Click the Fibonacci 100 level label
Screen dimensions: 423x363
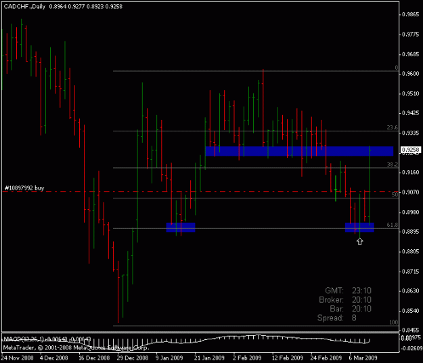tap(394, 322)
